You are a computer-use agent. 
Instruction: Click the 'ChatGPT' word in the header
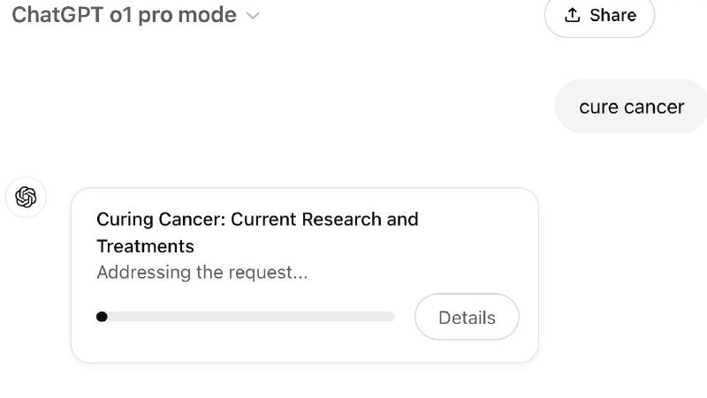(x=57, y=15)
